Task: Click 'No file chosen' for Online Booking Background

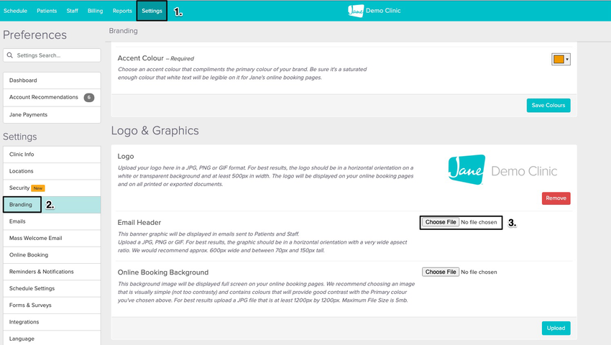Action: point(479,272)
